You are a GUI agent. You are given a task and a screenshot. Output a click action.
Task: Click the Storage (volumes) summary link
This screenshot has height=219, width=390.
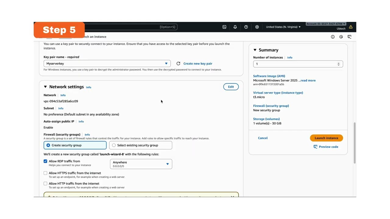266,119
